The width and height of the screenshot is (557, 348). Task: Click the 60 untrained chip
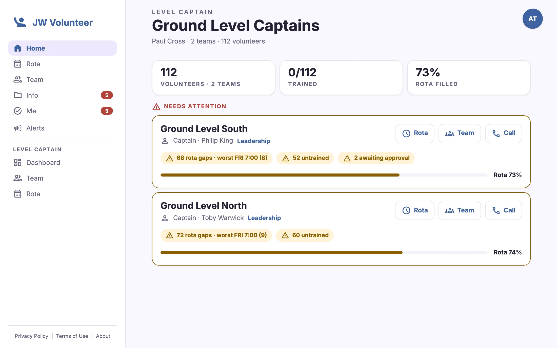[305, 235]
